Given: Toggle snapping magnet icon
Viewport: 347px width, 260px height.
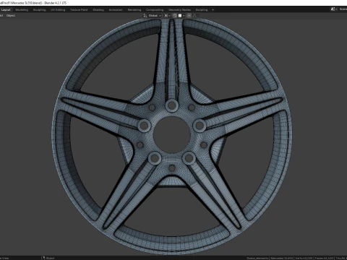Looking at the screenshot, I should [x=175, y=16].
